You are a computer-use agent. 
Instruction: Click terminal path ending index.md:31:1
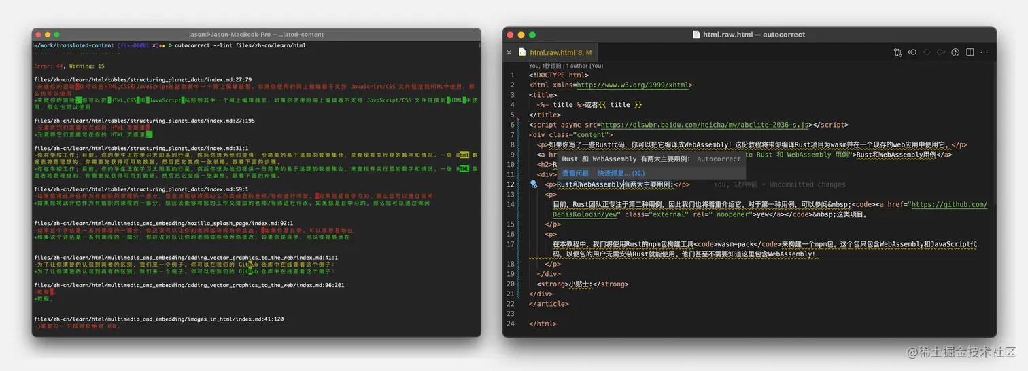click(141, 148)
